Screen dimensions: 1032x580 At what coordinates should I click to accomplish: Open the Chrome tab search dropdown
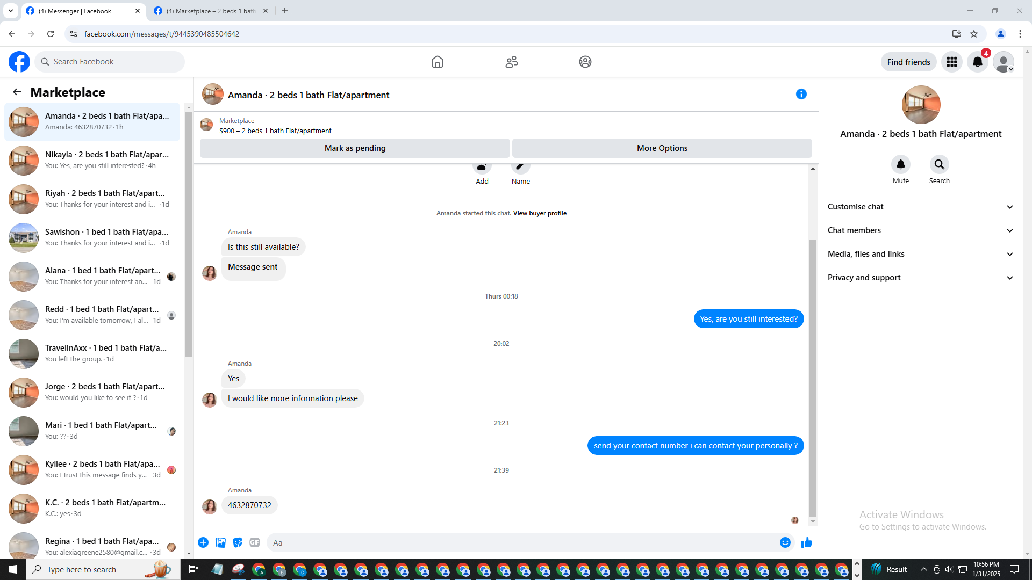click(x=11, y=11)
